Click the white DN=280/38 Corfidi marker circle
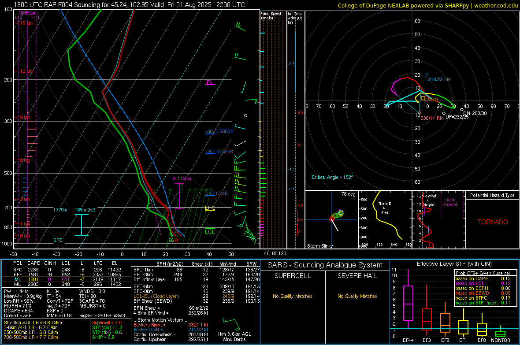This screenshot has width=520, height=345. (462, 109)
